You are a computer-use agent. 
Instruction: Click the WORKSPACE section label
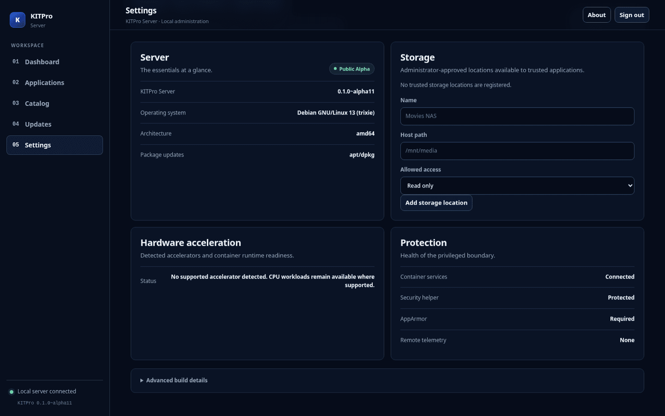pyautogui.click(x=28, y=45)
